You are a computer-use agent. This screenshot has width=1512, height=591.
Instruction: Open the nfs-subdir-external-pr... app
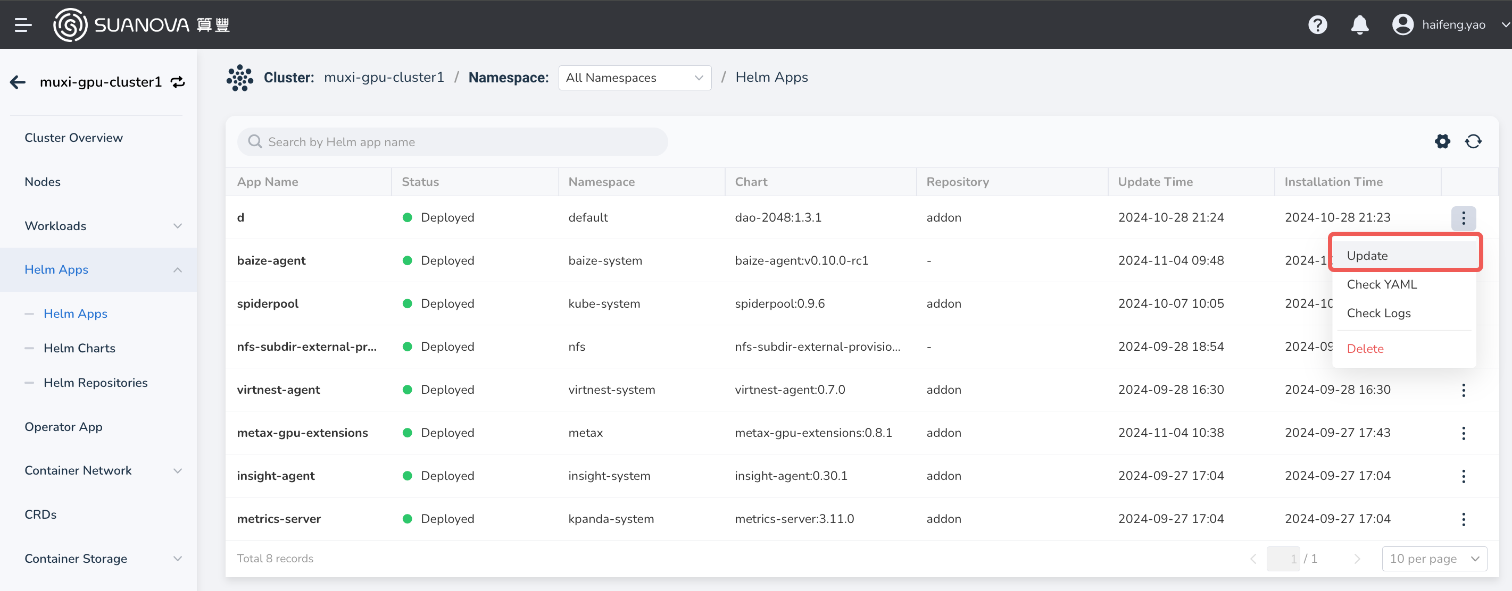pos(307,347)
